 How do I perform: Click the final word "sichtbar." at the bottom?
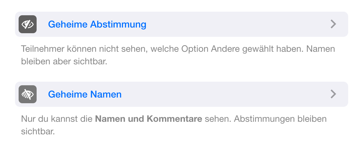tap(38, 132)
